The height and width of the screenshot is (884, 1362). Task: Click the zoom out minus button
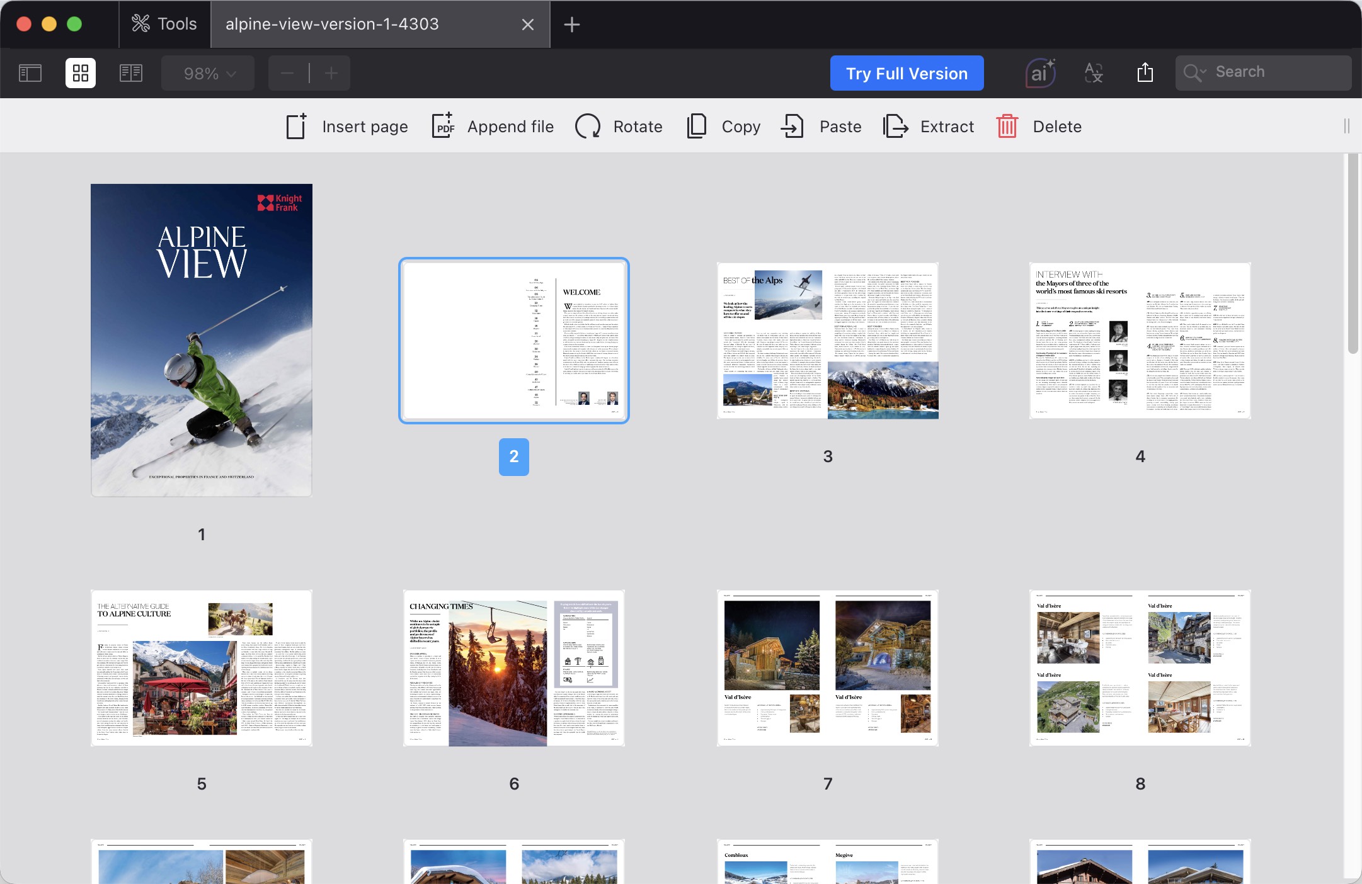tap(288, 73)
